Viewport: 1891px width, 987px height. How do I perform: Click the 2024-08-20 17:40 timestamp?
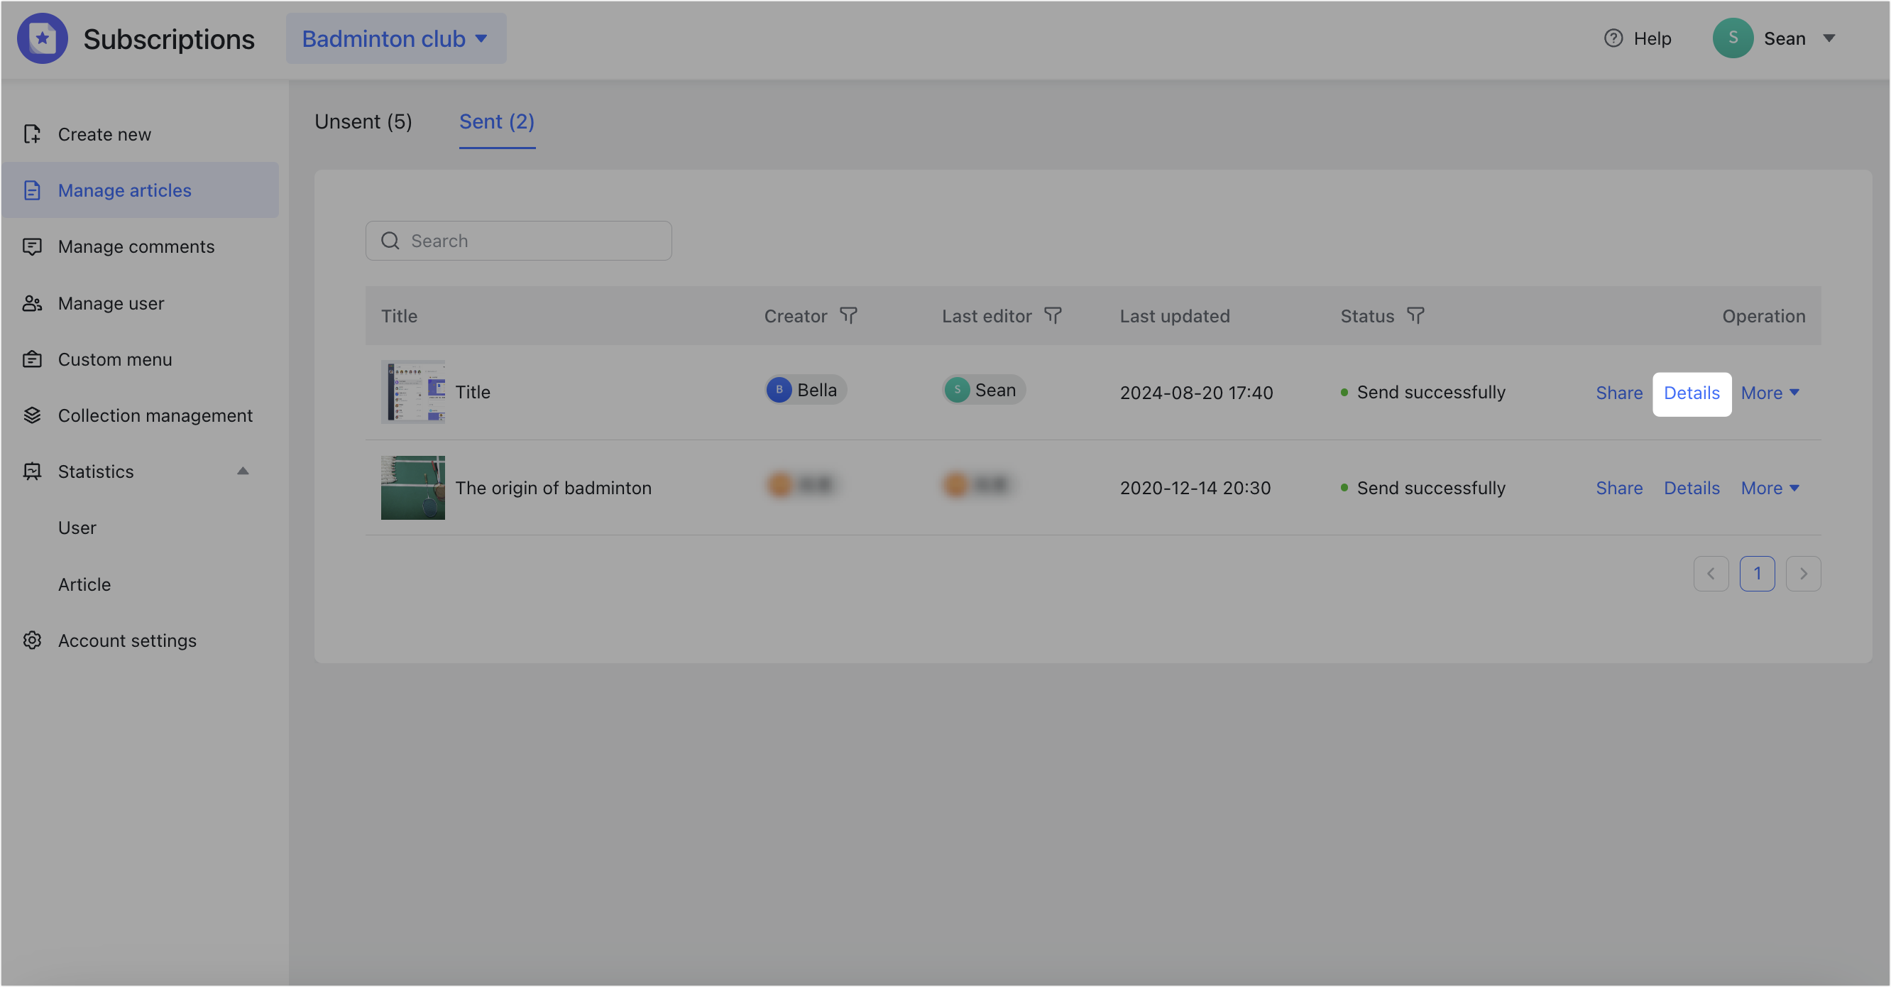[x=1196, y=393]
